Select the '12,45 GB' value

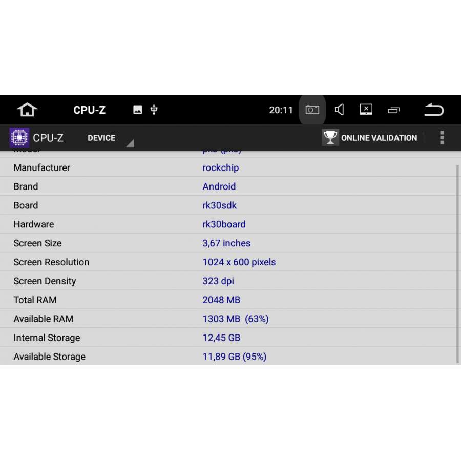pos(221,338)
